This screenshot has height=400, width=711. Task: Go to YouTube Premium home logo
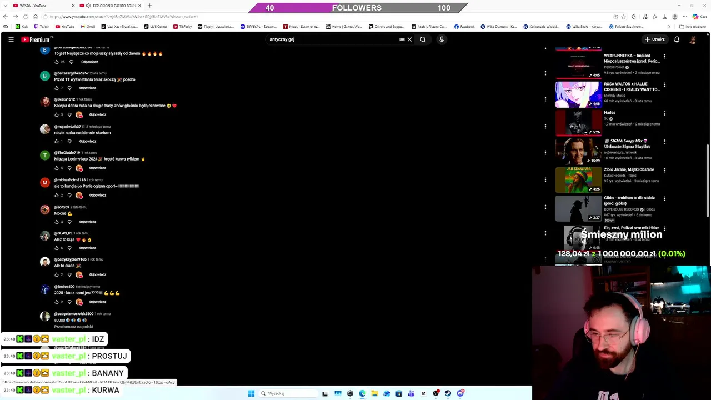[36, 39]
